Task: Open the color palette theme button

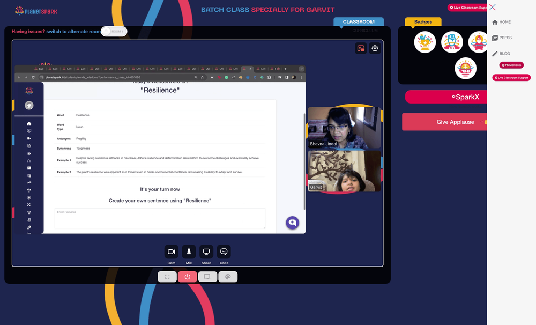Action: pyautogui.click(x=228, y=277)
